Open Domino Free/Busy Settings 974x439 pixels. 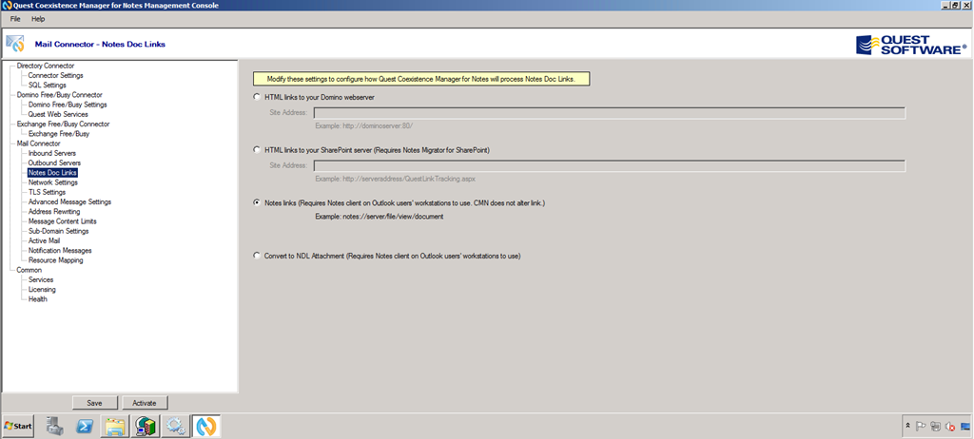coord(68,105)
